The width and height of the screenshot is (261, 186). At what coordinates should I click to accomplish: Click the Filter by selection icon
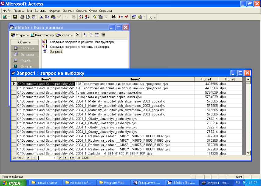[x=95, y=17]
